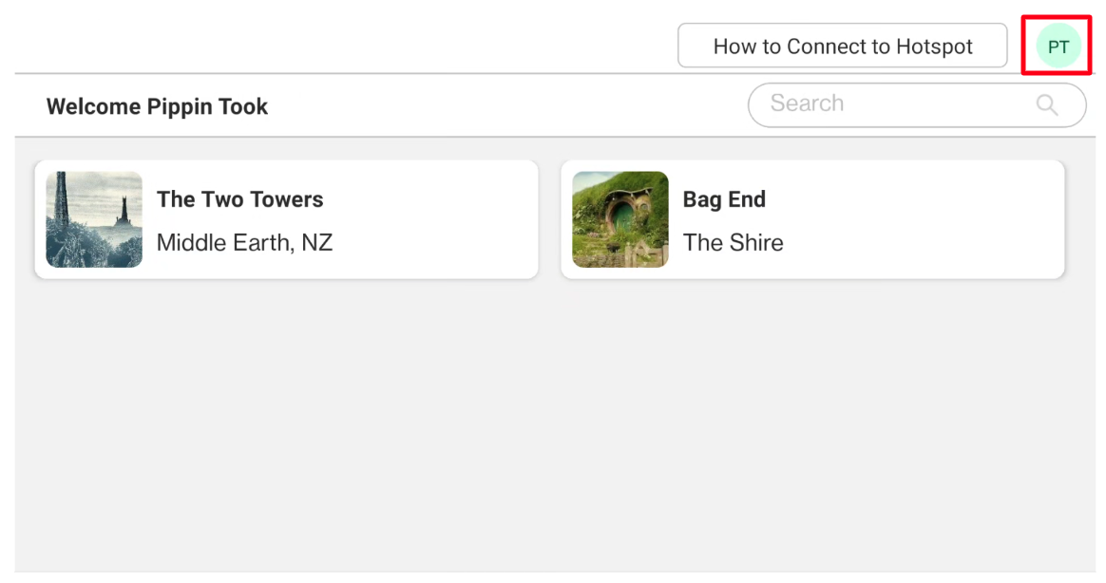Click the Middle Earth, NZ location label
The image size is (1106, 583).
tap(244, 242)
